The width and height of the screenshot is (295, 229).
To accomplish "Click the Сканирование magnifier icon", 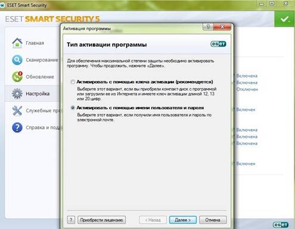I will (x=17, y=60).
